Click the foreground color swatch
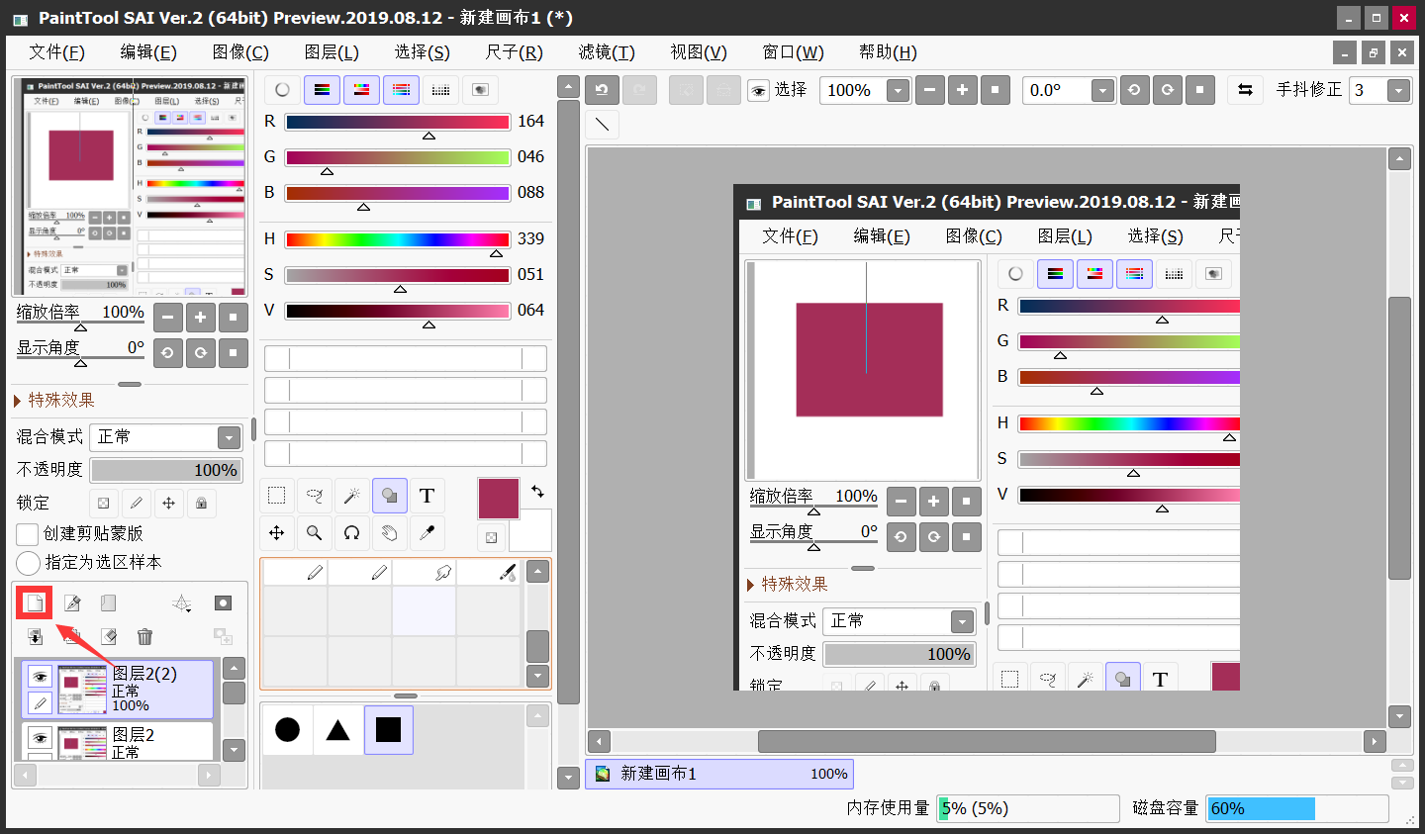This screenshot has width=1425, height=834. (499, 499)
